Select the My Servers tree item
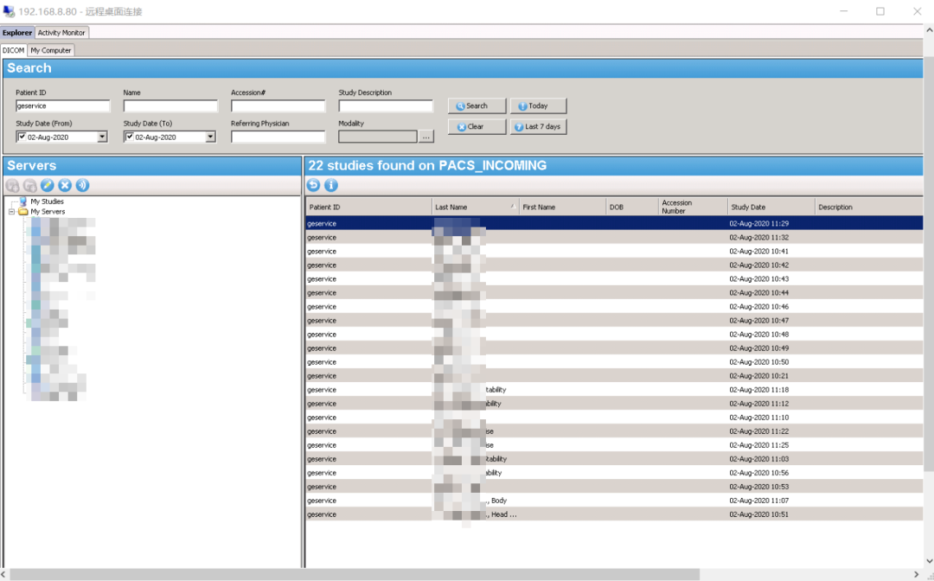The image size is (934, 581). (48, 211)
